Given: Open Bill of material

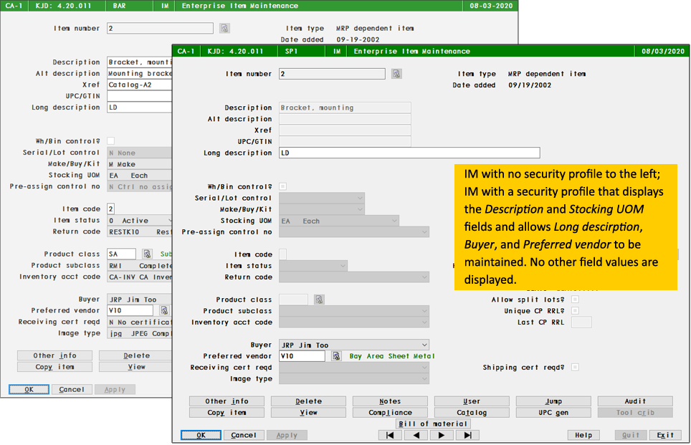Looking at the screenshot, I should [433, 424].
